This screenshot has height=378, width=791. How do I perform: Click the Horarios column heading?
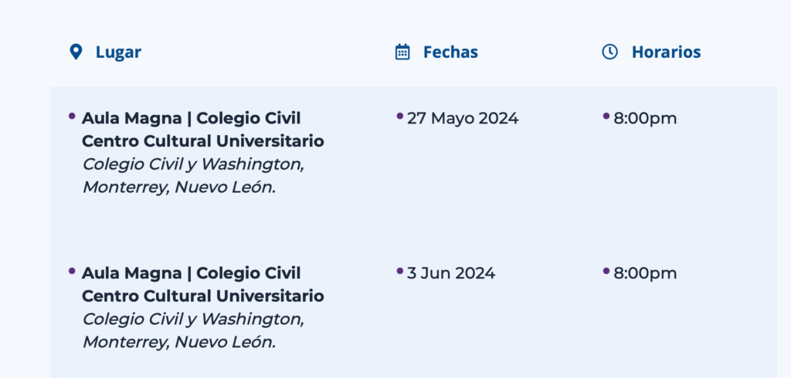tap(667, 52)
